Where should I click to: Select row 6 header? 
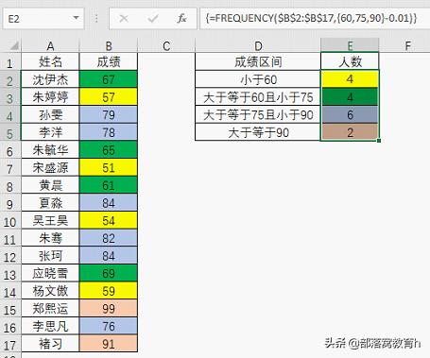click(x=9, y=151)
